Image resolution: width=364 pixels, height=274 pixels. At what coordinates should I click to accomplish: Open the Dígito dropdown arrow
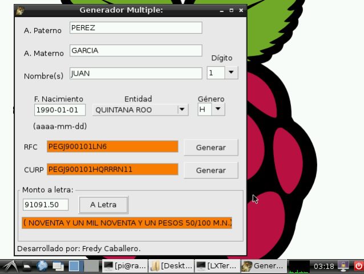231,72
